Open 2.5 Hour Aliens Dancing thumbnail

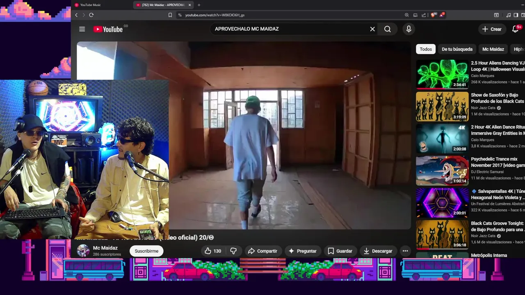click(442, 74)
